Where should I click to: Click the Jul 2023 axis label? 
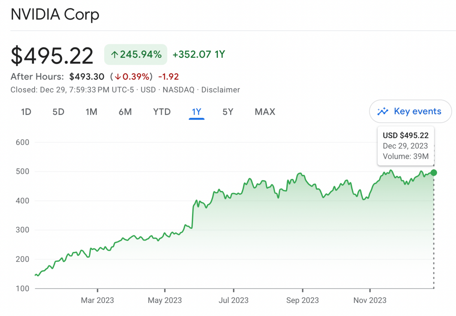234,300
